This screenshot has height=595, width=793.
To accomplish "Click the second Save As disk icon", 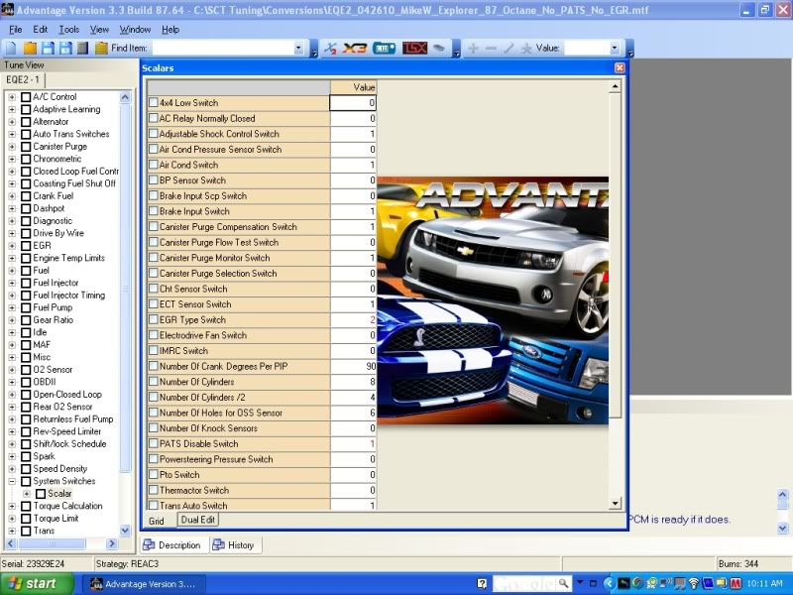I will point(65,48).
